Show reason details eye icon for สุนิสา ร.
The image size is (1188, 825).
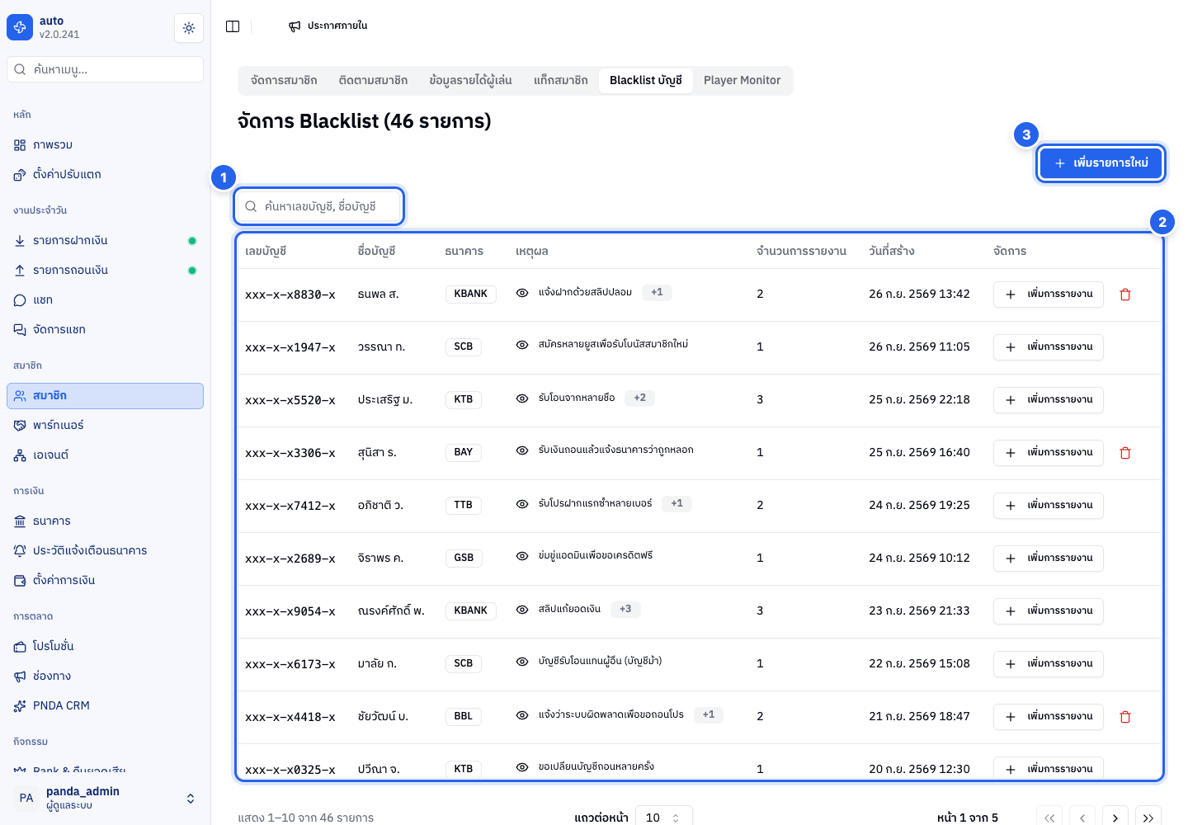coord(522,450)
